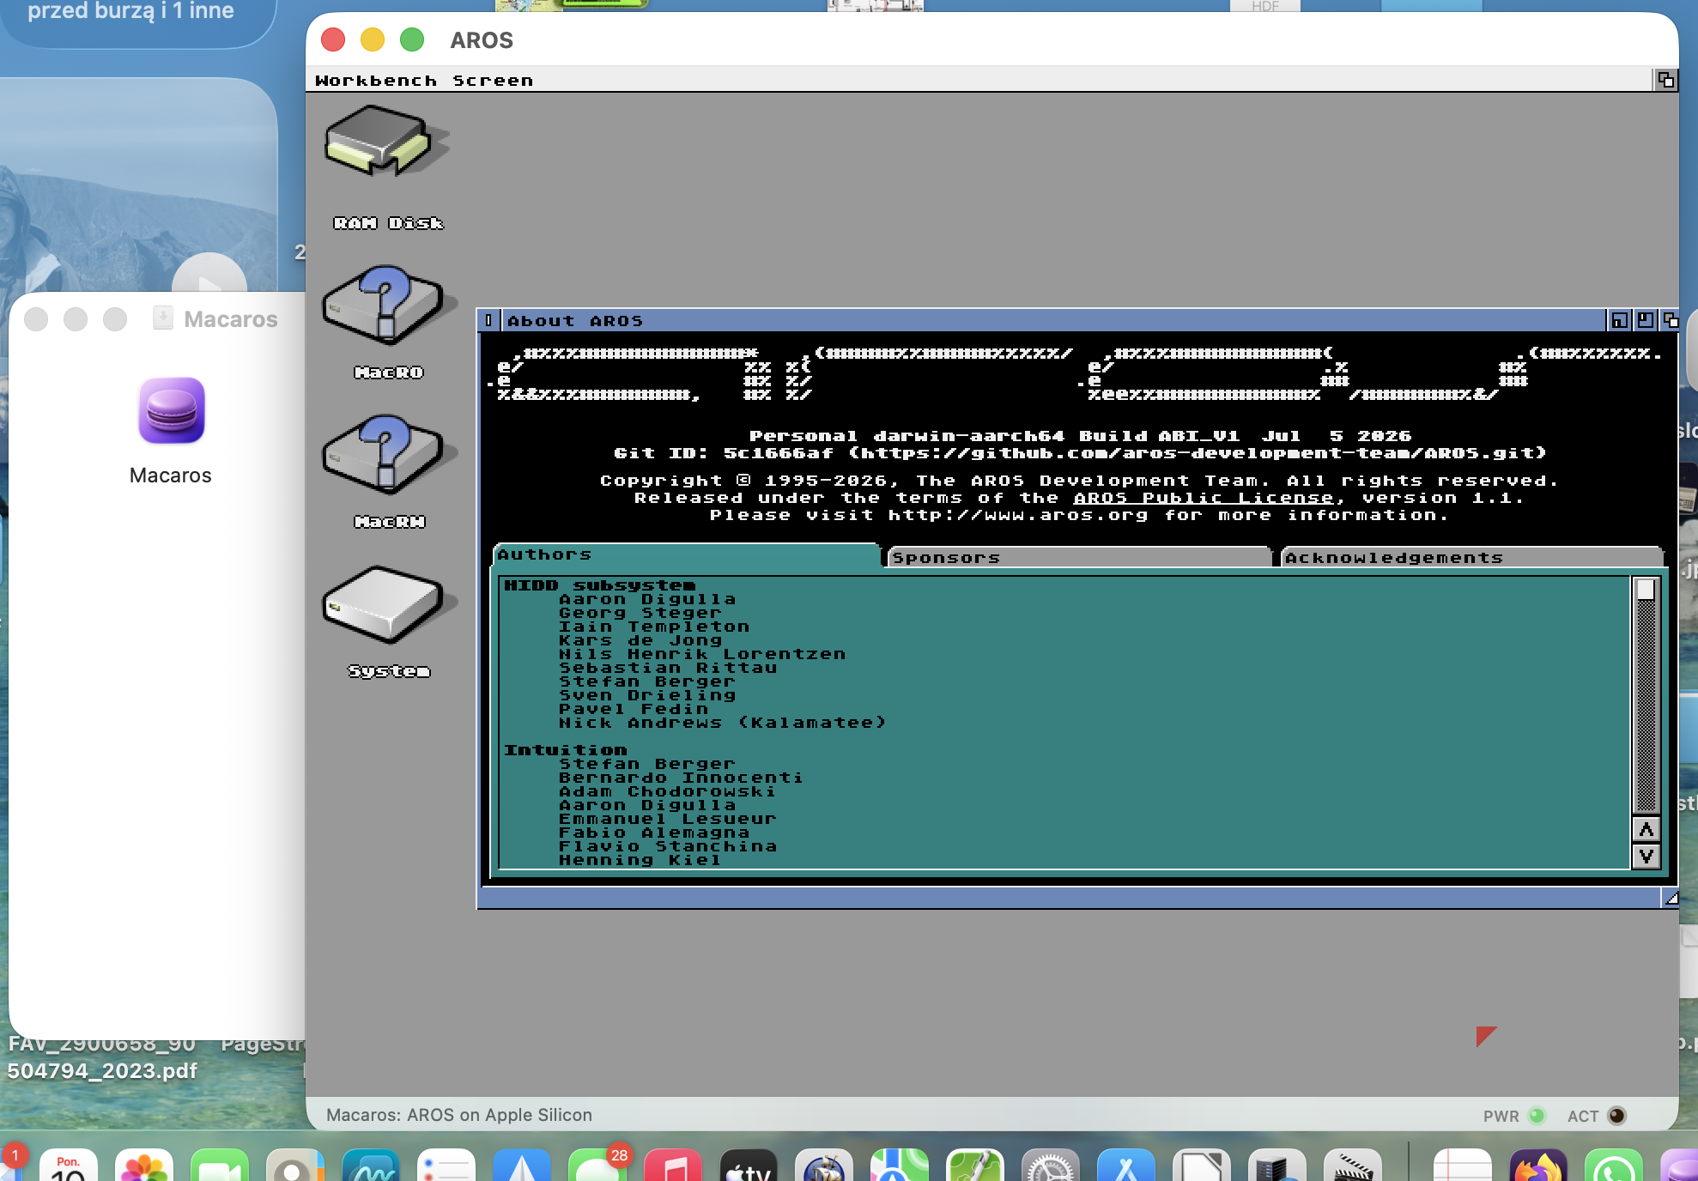Iconify the About AROS window
Image resolution: width=1698 pixels, height=1181 pixels.
coord(1619,320)
